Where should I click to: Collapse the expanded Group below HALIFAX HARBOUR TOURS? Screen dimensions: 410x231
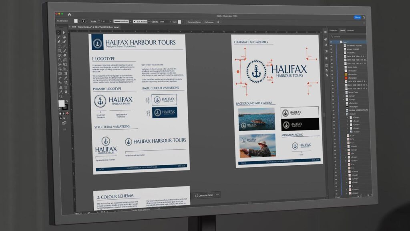click(x=344, y=114)
